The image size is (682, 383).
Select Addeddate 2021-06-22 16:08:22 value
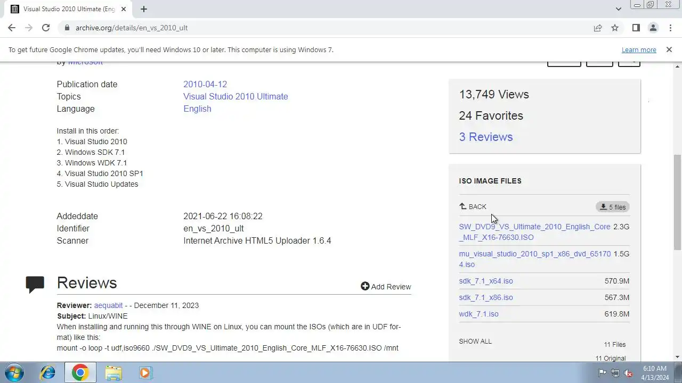click(223, 216)
